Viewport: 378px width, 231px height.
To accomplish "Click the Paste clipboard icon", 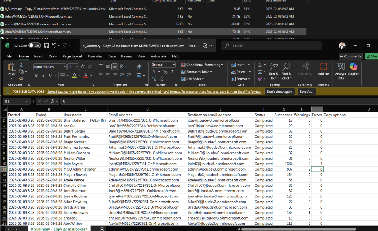I will (x=11, y=67).
